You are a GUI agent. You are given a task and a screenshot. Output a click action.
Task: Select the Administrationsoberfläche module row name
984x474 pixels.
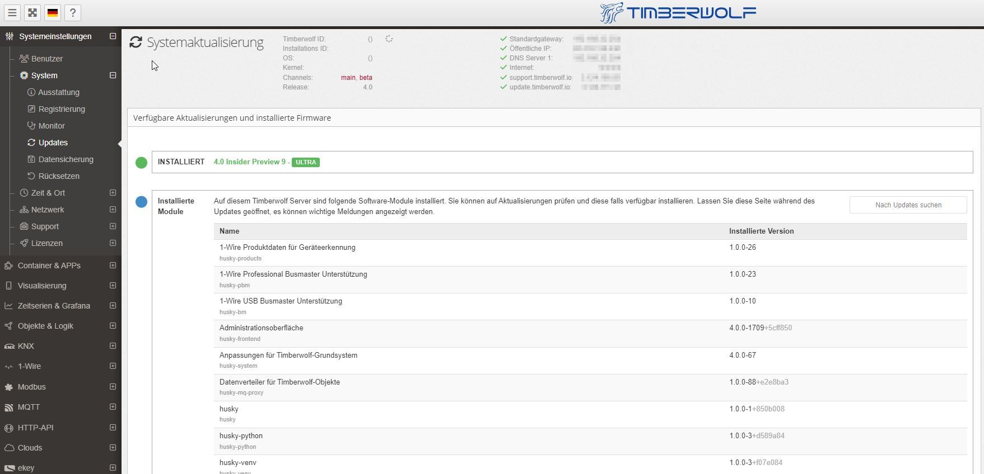click(x=261, y=328)
